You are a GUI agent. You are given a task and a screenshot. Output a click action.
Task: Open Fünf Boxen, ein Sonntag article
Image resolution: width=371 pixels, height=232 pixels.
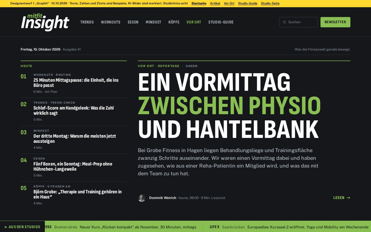pyautogui.click(x=73, y=167)
